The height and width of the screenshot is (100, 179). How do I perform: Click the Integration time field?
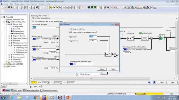(93, 41)
